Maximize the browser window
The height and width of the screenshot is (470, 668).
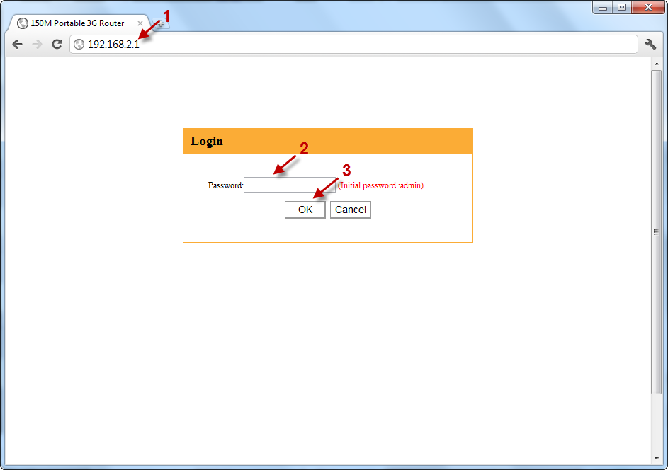click(x=622, y=8)
